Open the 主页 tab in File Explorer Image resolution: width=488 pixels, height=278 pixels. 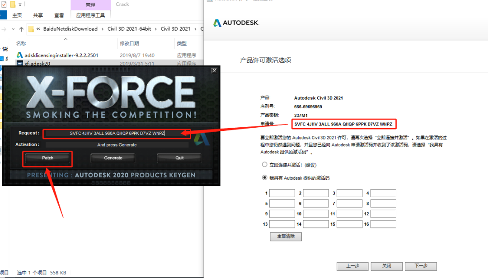[x=17, y=15]
